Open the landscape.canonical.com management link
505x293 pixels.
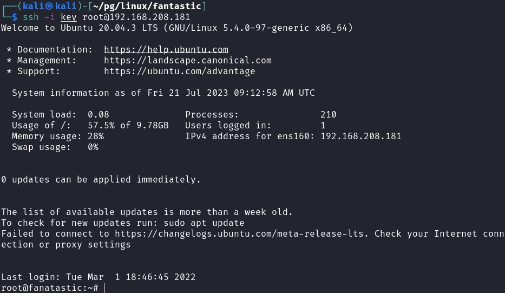pos(187,60)
